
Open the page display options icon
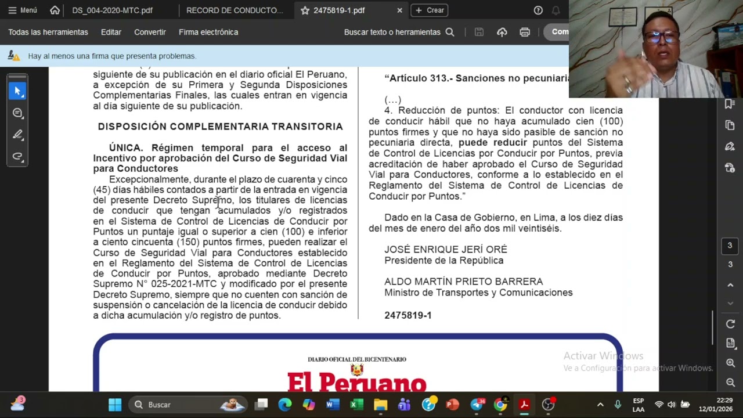click(x=730, y=344)
